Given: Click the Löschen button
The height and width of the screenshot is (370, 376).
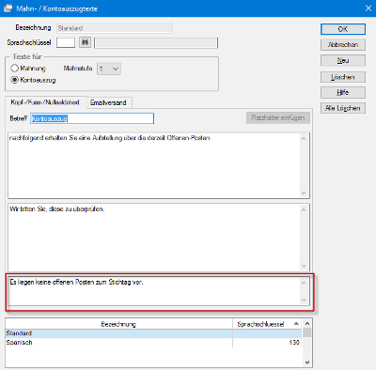Looking at the screenshot, I should pyautogui.click(x=343, y=77).
